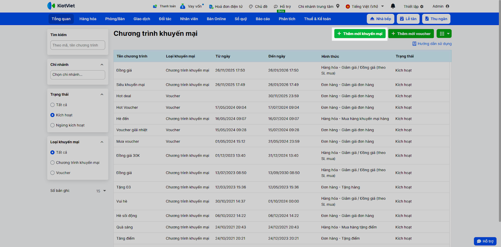The height and width of the screenshot is (247, 501).
Task: Open the Hỗ trợ chat widget
Action: coord(485,241)
